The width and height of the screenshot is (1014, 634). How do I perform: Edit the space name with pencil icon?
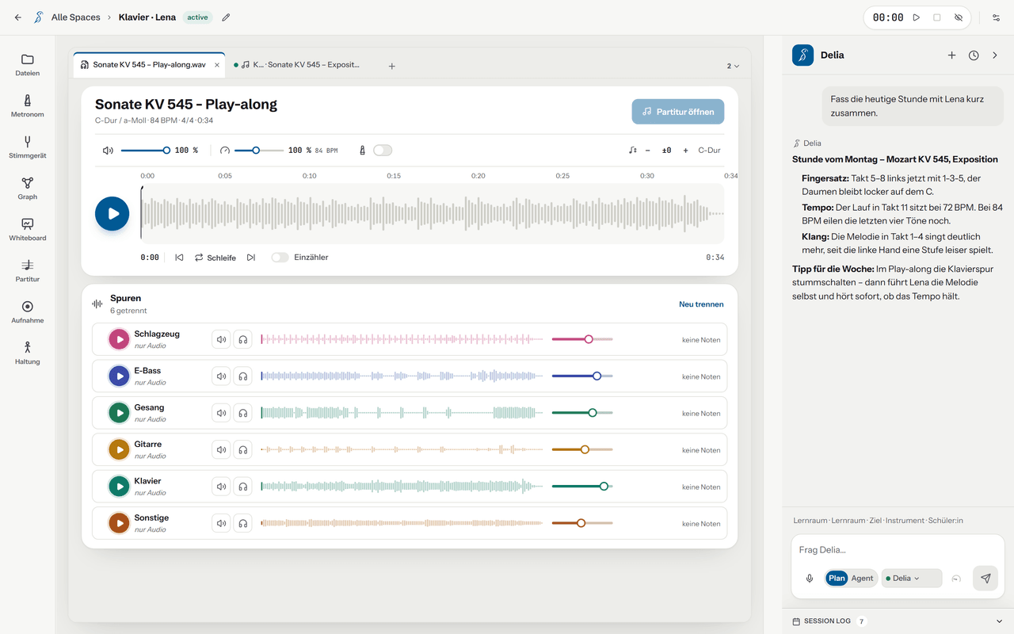(x=226, y=17)
